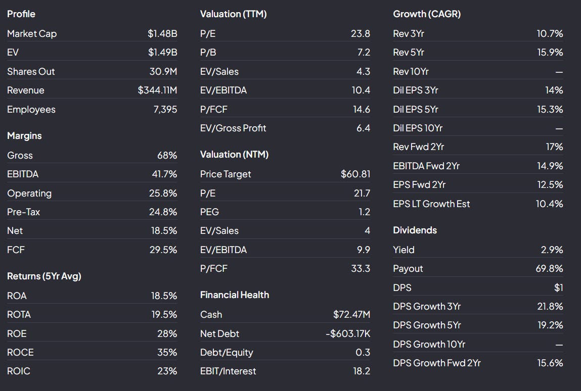Click the Returns (5Yr Avg) heading
581x391 pixels.
[44, 276]
